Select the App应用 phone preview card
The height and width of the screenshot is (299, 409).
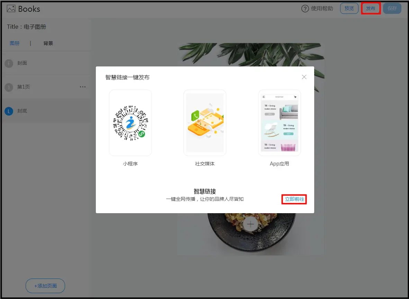tap(279, 123)
